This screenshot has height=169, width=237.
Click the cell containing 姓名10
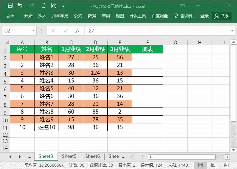pos(47,127)
